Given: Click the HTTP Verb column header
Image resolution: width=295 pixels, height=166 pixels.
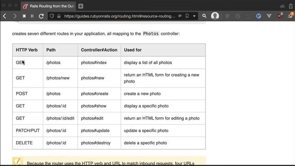Looking at the screenshot, I should click(x=28, y=50).
